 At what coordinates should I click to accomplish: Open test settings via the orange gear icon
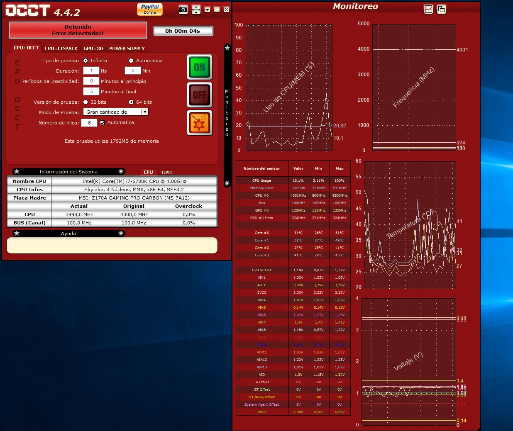(199, 123)
